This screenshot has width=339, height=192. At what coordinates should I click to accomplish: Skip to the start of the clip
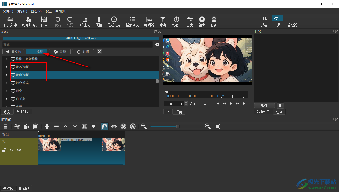point(218,103)
